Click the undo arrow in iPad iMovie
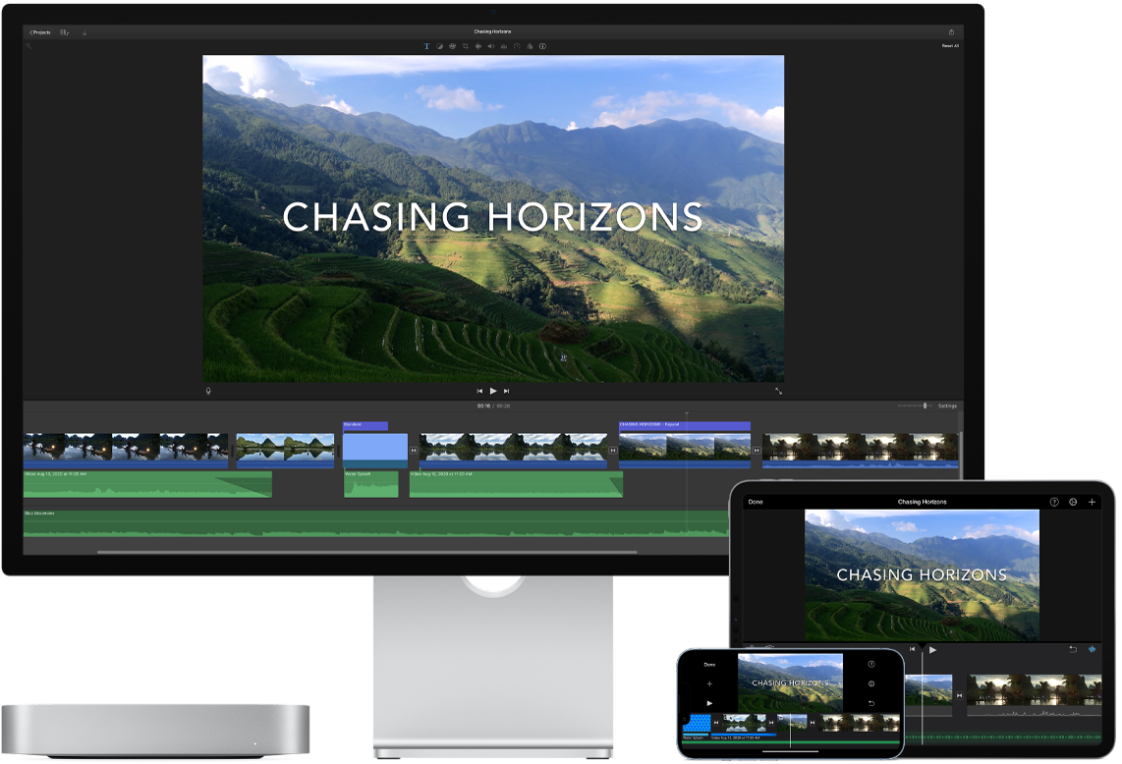Viewport: 1122px width, 764px height. tap(1073, 649)
